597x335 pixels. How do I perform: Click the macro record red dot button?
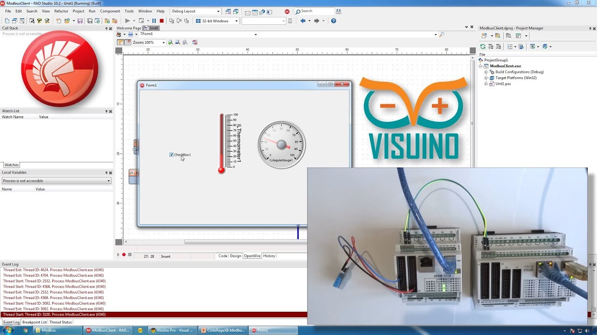[x=124, y=255]
